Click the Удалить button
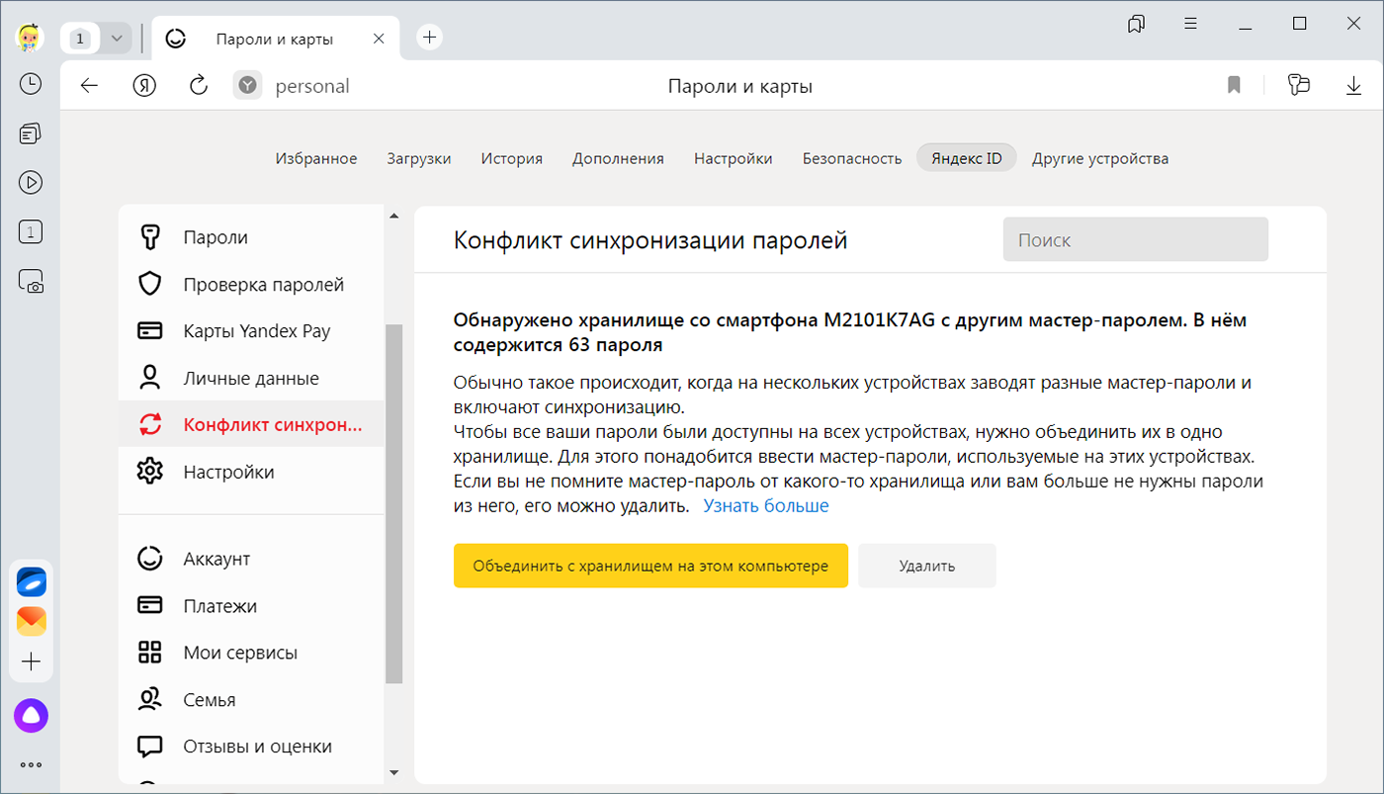 (x=927, y=566)
